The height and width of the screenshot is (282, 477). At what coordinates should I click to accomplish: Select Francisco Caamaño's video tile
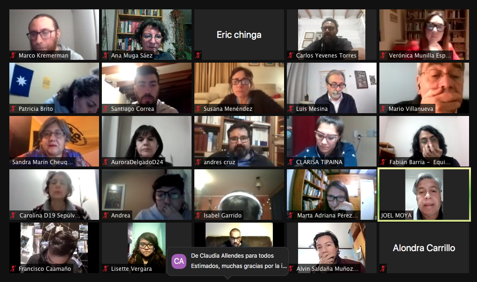click(x=54, y=247)
